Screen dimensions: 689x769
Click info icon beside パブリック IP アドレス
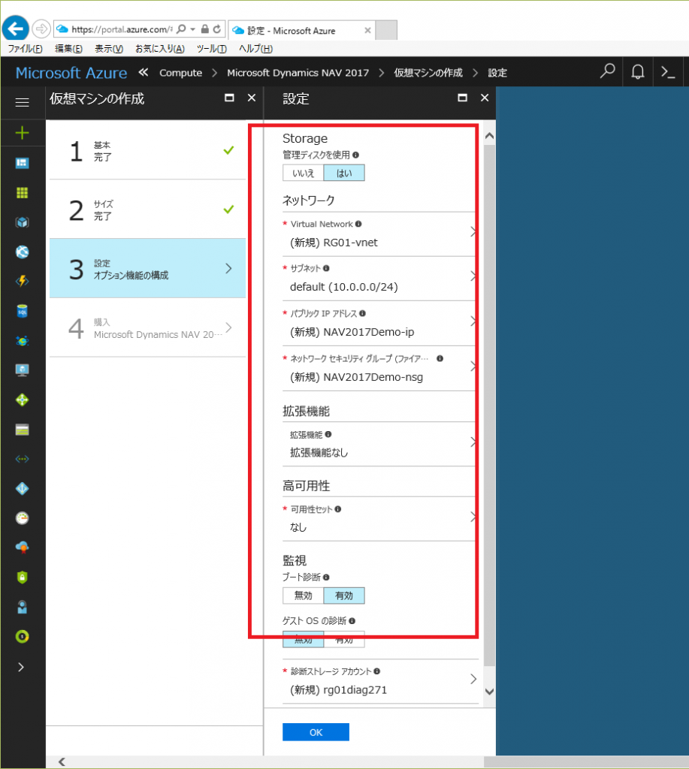tap(362, 313)
